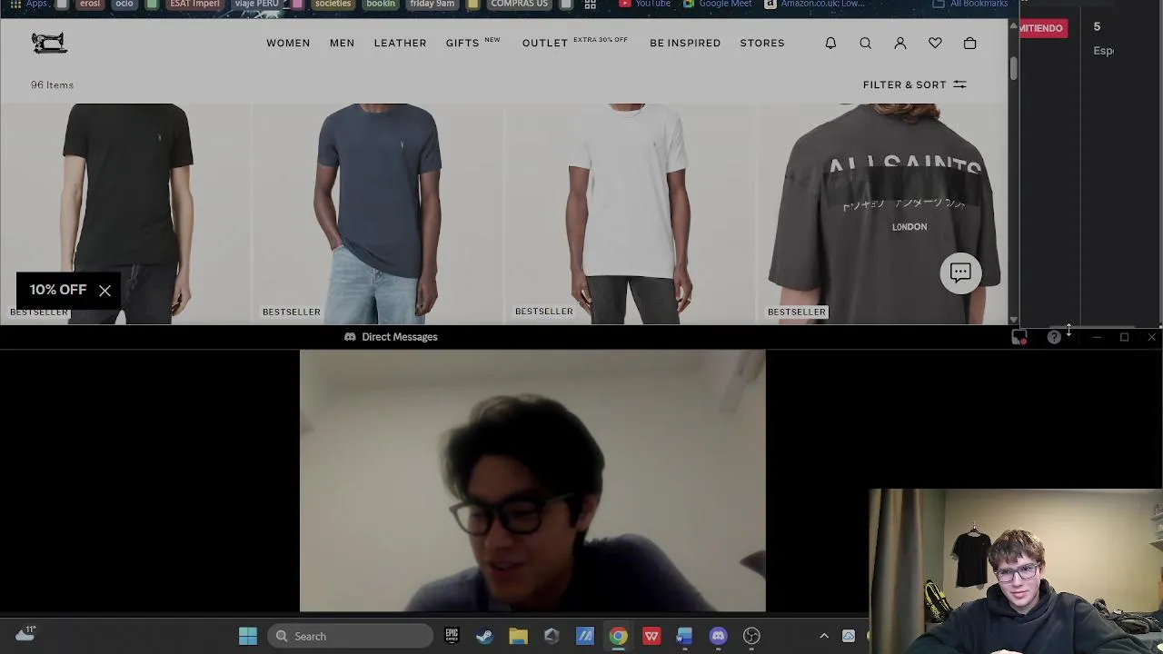The height and width of the screenshot is (654, 1163).
Task: Open the 10% OFF offer
Action: [58, 290]
